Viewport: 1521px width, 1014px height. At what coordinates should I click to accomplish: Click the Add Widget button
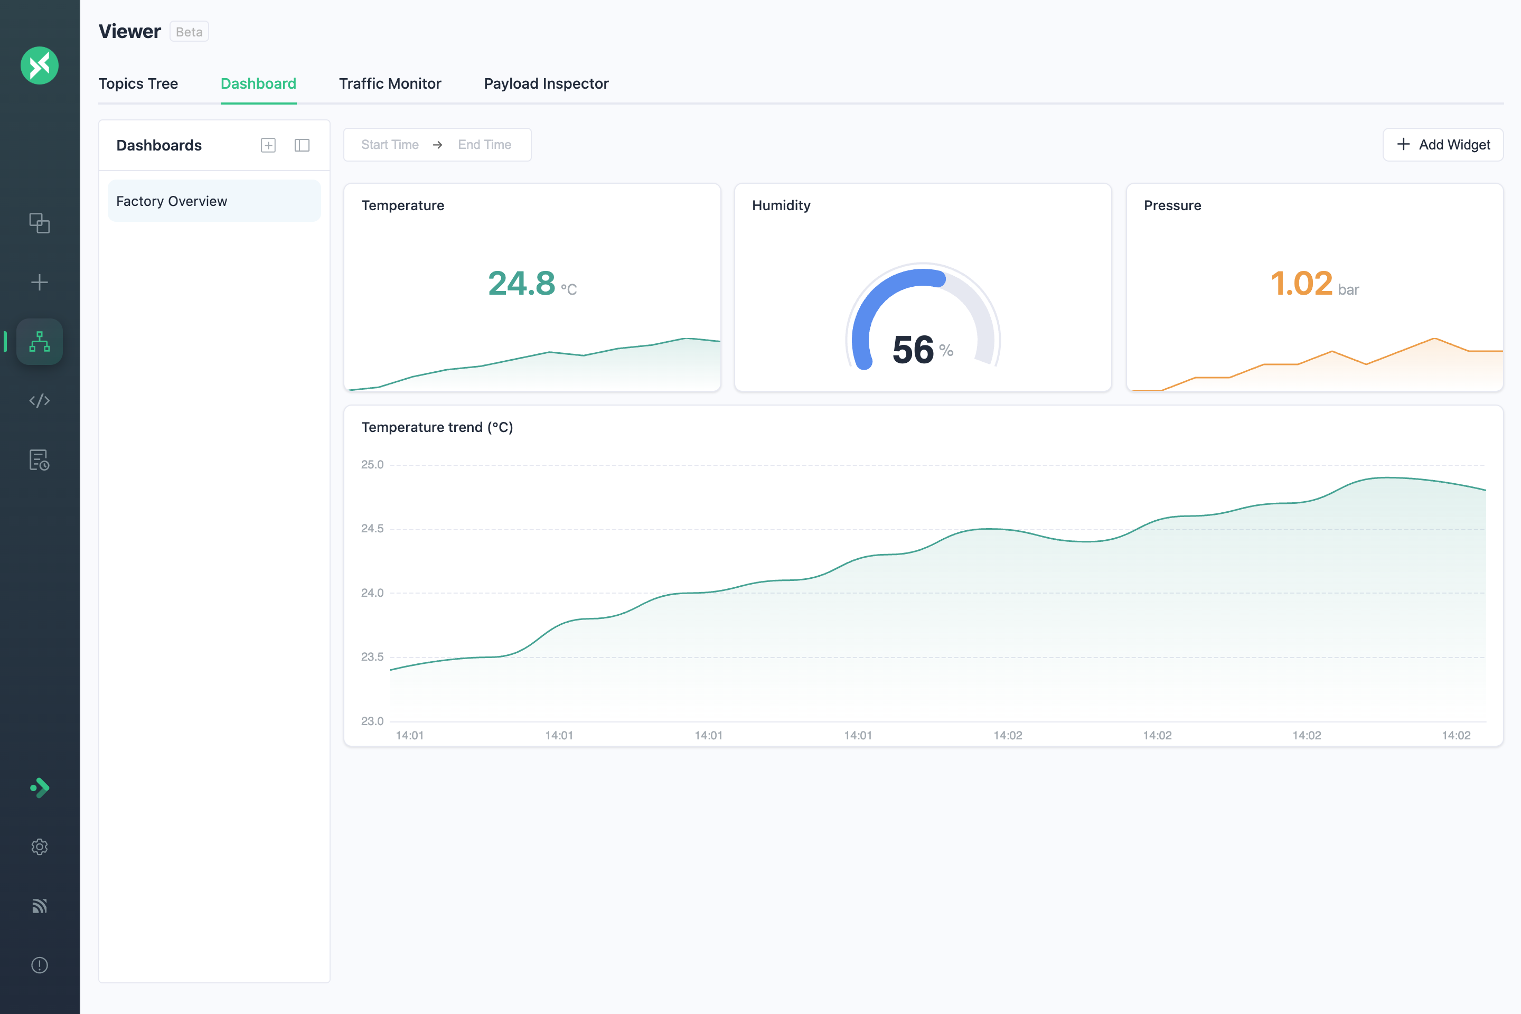[x=1443, y=145]
